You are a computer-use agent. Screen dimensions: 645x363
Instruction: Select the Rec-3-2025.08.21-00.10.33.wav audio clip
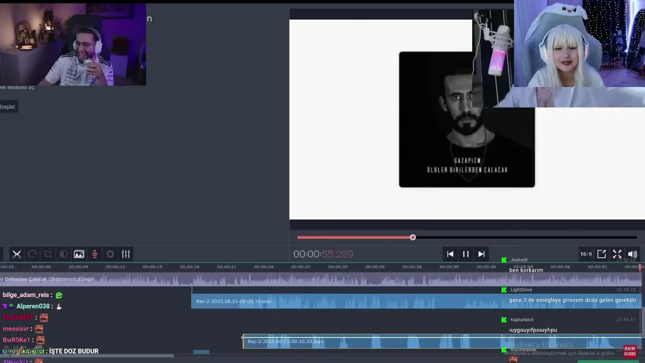[442, 342]
